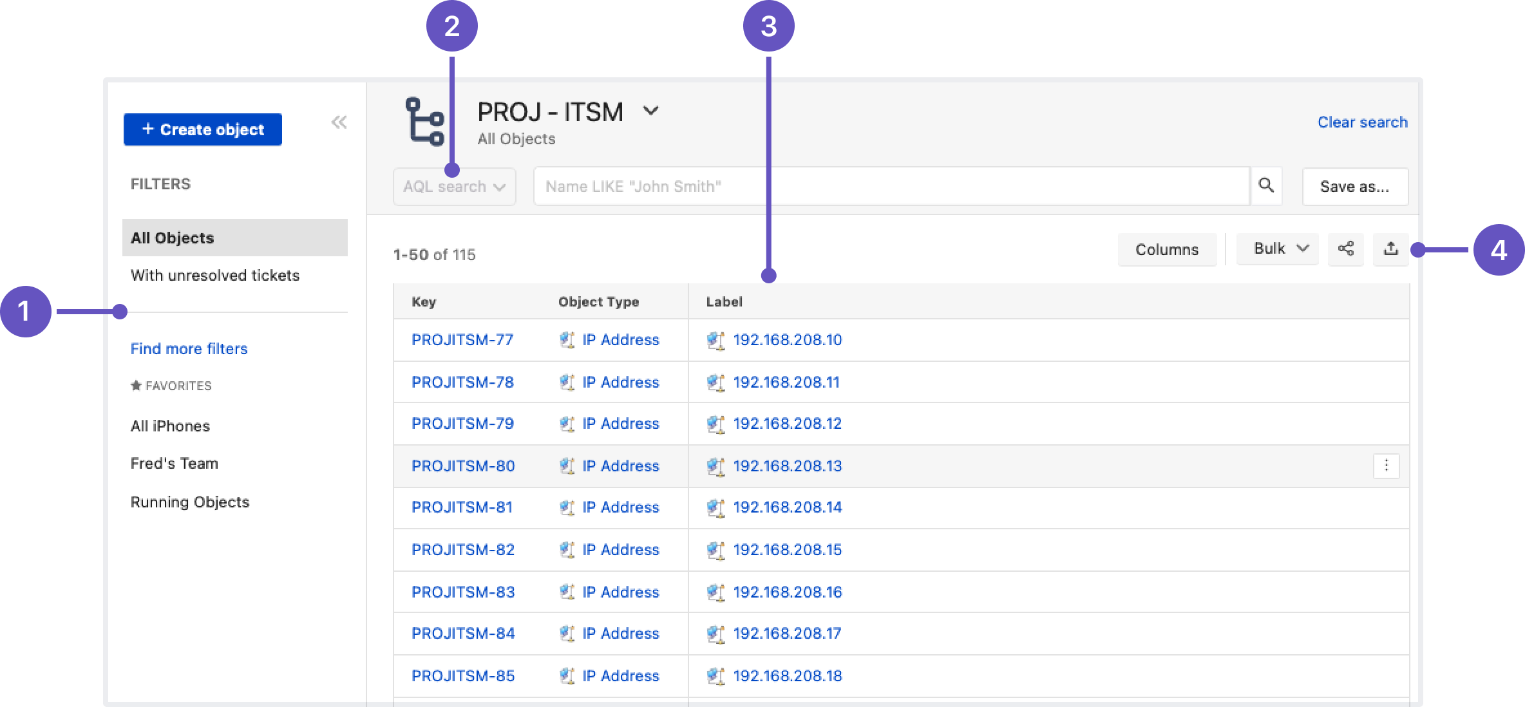Click the share icon button
The height and width of the screenshot is (707, 1525).
pyautogui.click(x=1345, y=249)
